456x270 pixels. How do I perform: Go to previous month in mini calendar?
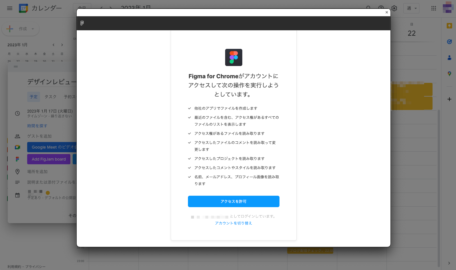point(53,45)
